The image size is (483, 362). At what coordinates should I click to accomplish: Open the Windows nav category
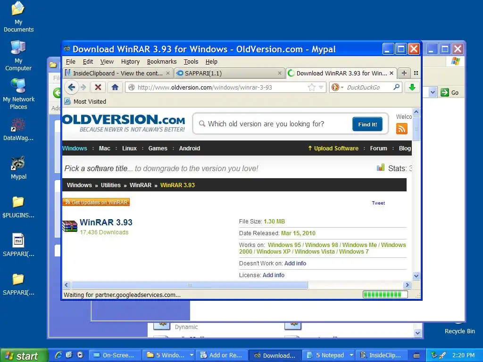click(75, 148)
